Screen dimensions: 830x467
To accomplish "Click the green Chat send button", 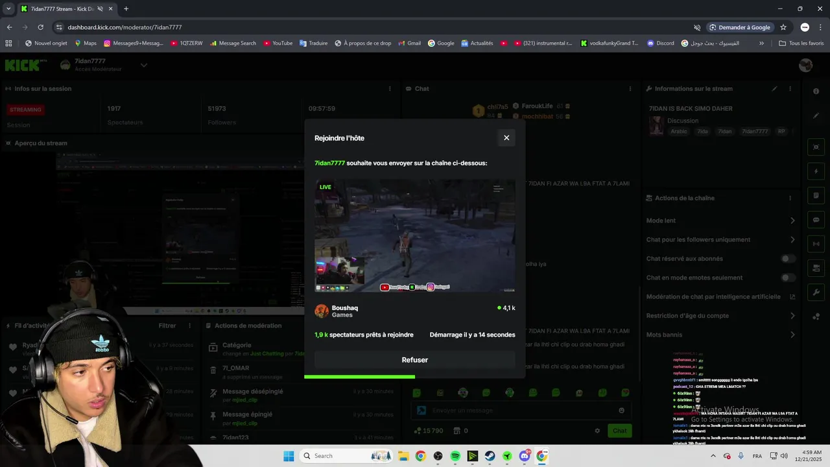I will (x=620, y=431).
